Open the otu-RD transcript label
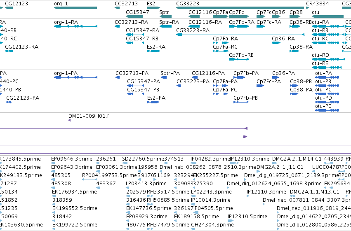Screen dimensions: 351x231 320,55
